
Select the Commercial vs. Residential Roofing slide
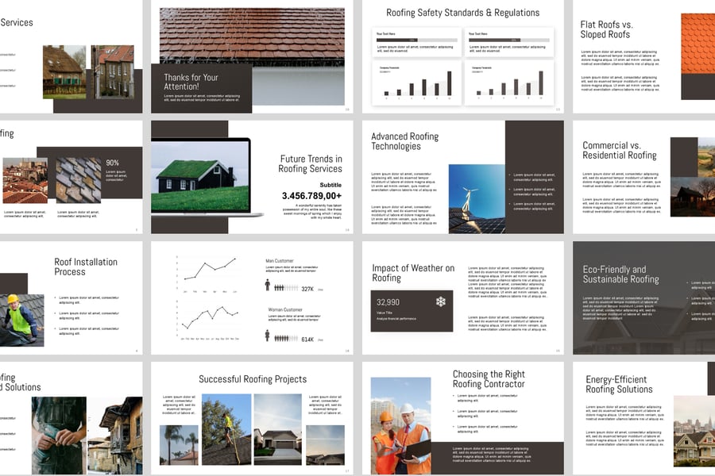[643, 177]
